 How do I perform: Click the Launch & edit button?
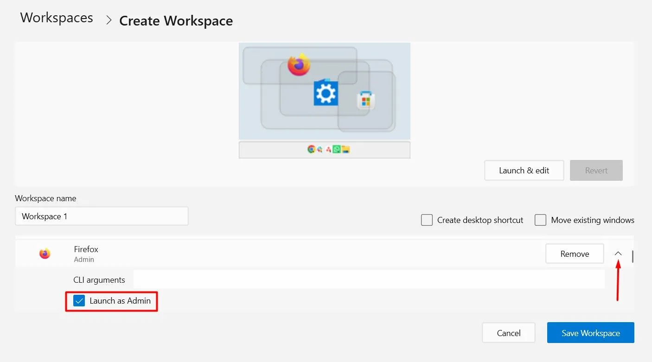(x=524, y=170)
